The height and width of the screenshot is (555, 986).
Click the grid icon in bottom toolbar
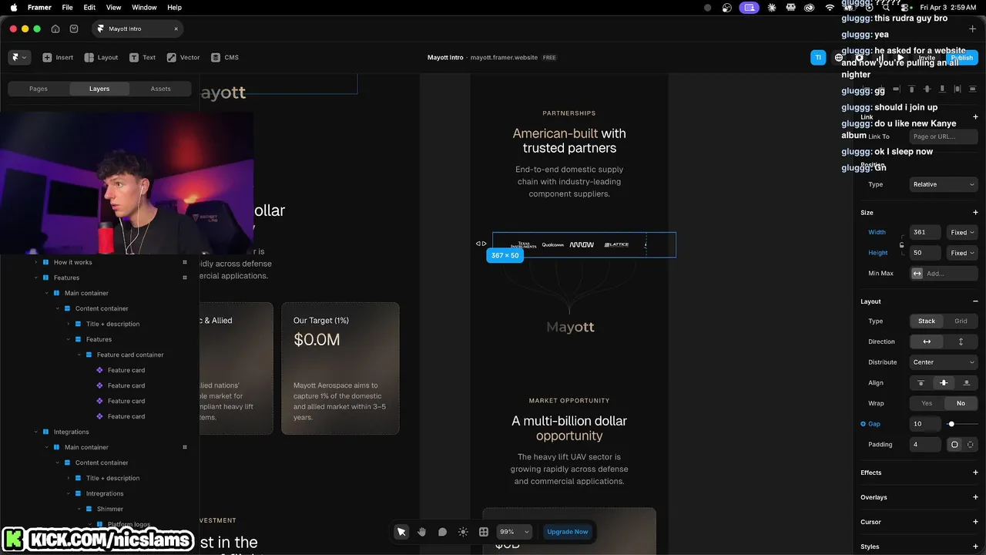[484, 532]
